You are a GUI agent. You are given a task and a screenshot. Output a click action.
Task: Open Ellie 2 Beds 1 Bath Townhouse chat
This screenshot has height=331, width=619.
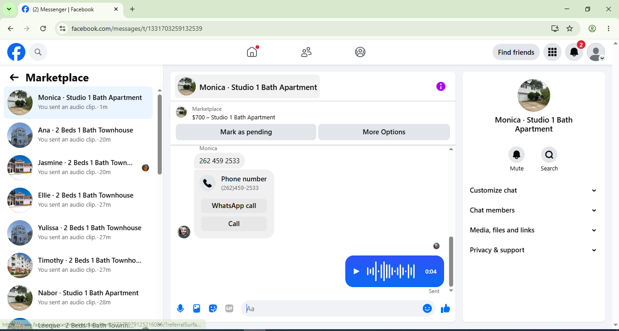(78, 200)
